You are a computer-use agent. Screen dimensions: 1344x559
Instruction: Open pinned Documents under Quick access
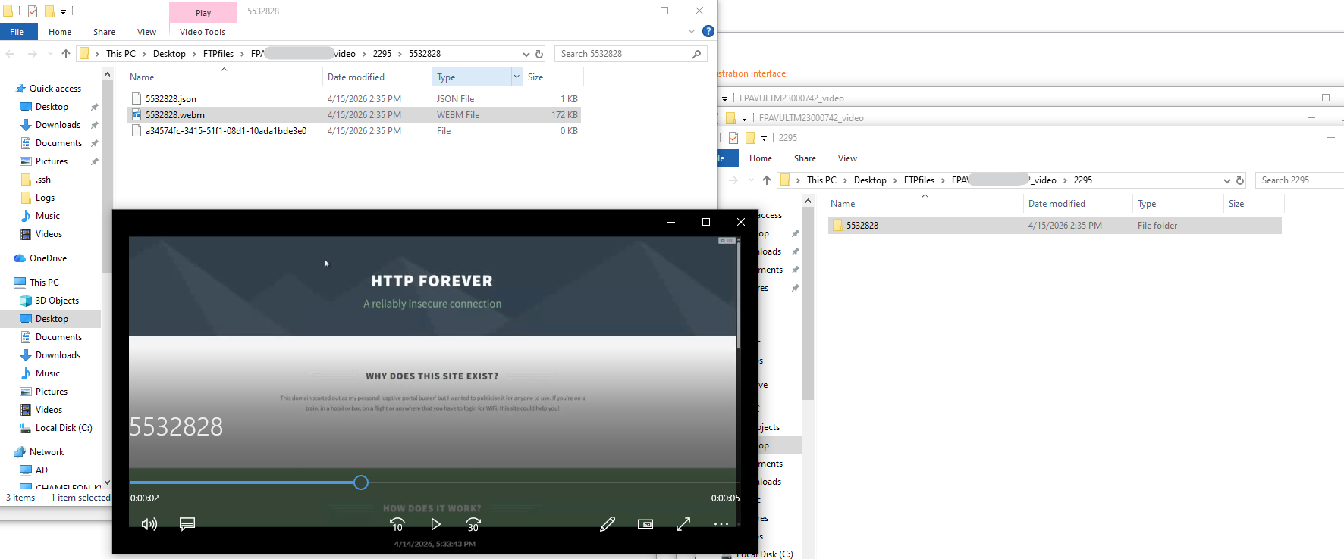point(58,143)
